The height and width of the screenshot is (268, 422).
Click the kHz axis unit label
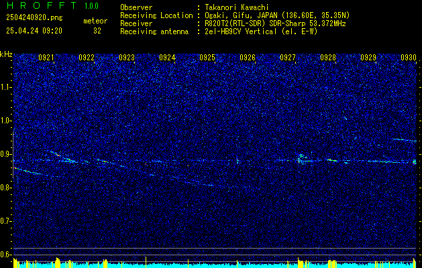click(x=6, y=54)
